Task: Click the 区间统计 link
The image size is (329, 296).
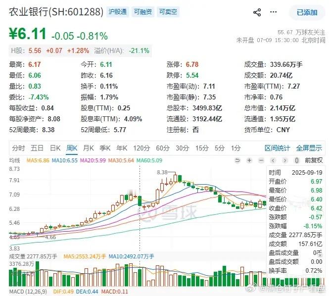Action: [277, 148]
